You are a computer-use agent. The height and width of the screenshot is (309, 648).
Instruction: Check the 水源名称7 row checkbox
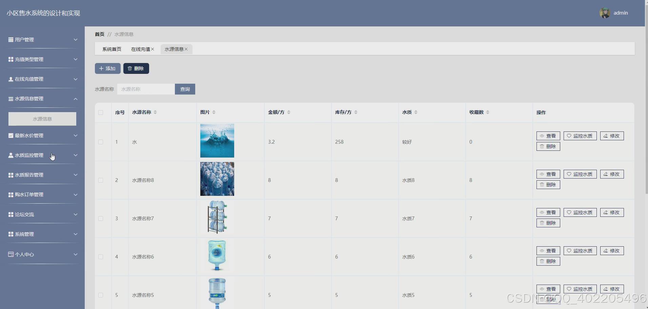(101, 219)
